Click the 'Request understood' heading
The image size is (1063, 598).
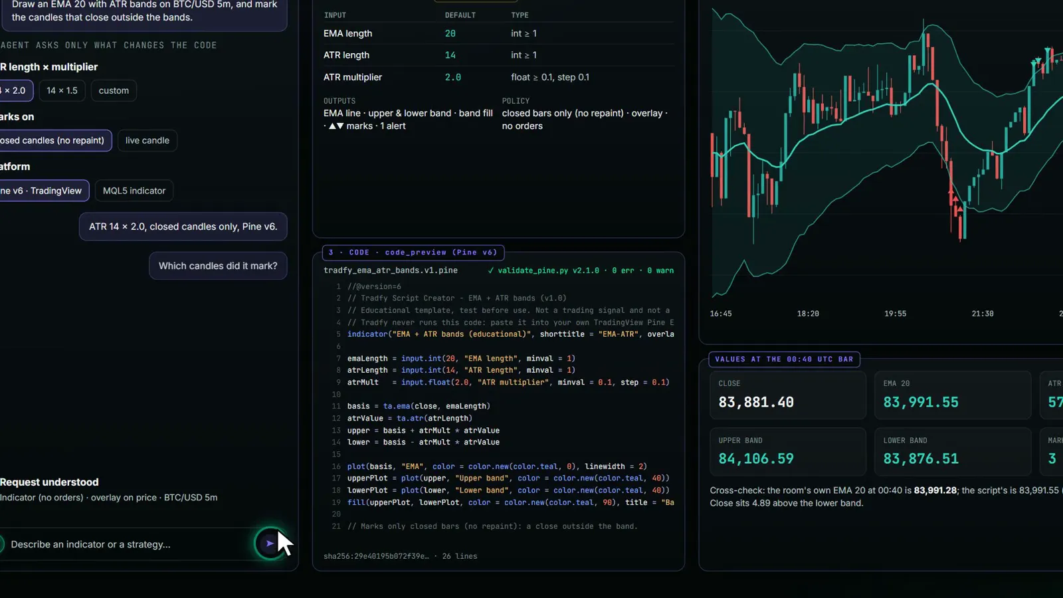click(x=49, y=482)
